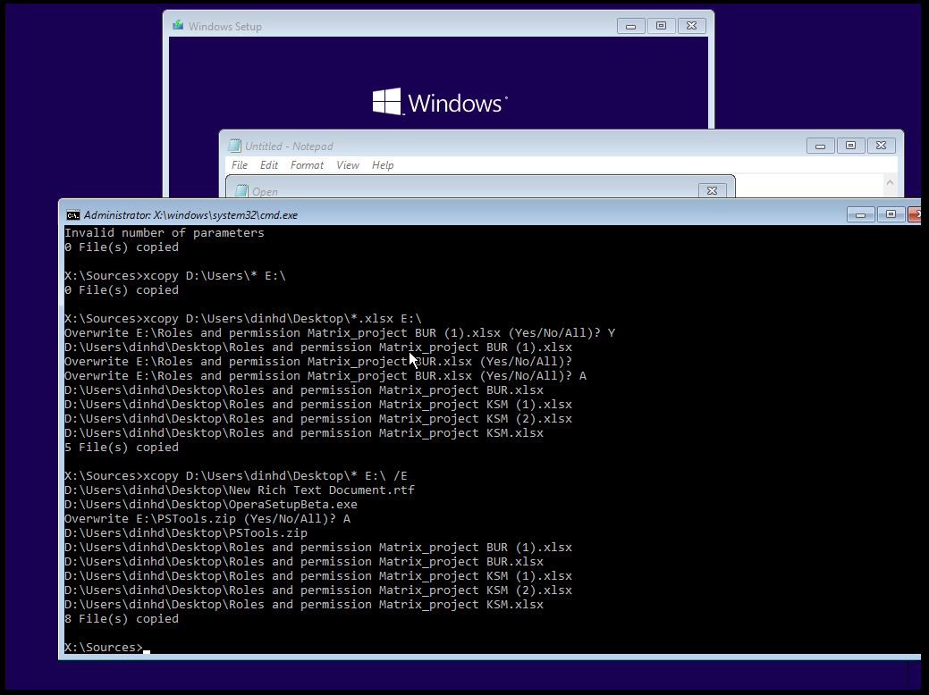
Task: Open the Edit menu in Notepad
Action: tap(269, 165)
